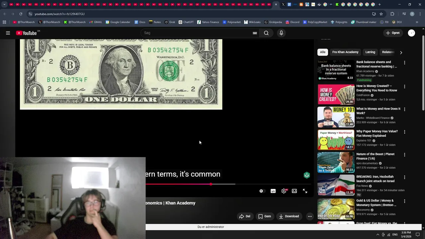Open a new browser tab
Image resolution: width=425 pixels, height=239 pixels.
coord(380,5)
